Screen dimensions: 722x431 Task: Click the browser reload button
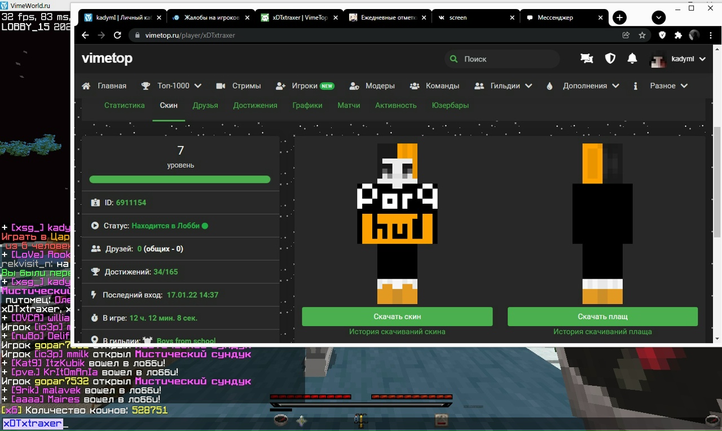click(117, 35)
